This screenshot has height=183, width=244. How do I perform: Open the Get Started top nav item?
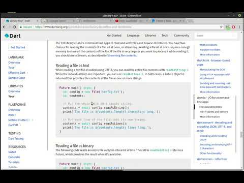coord(114,36)
